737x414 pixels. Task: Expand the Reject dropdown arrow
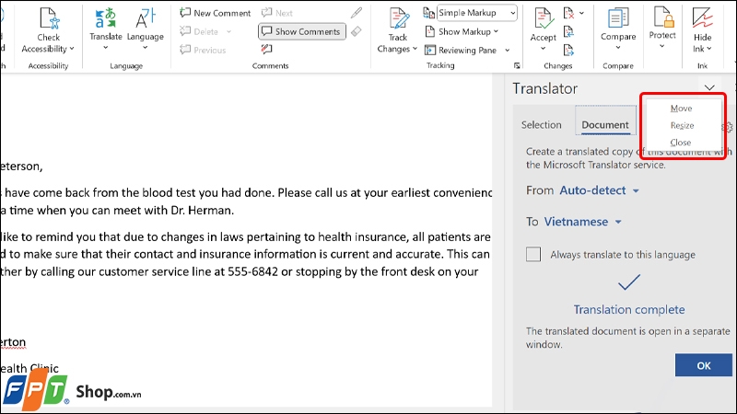(x=582, y=13)
